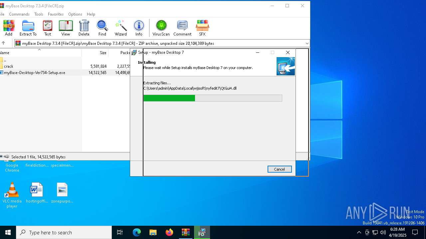Open File Explorer from taskbar
426x239 pixels.
coord(153,232)
